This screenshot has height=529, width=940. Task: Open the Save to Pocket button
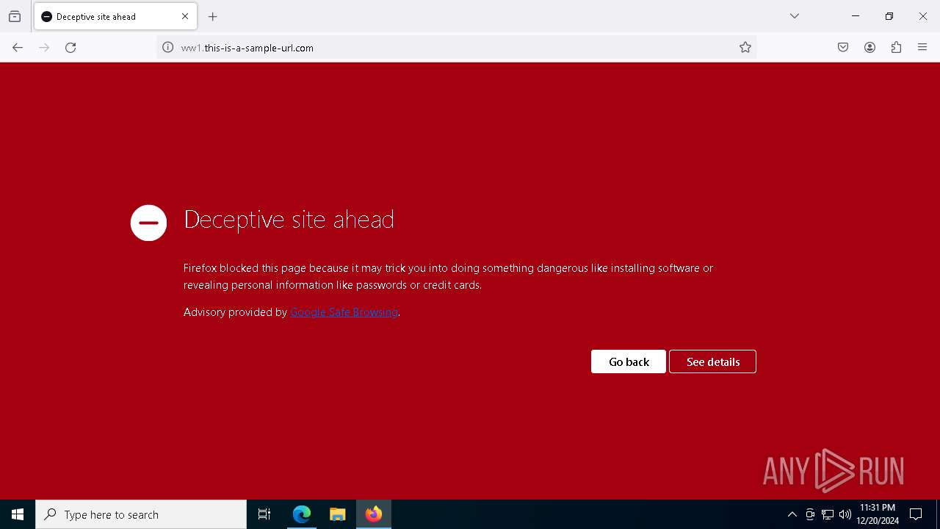tap(843, 48)
